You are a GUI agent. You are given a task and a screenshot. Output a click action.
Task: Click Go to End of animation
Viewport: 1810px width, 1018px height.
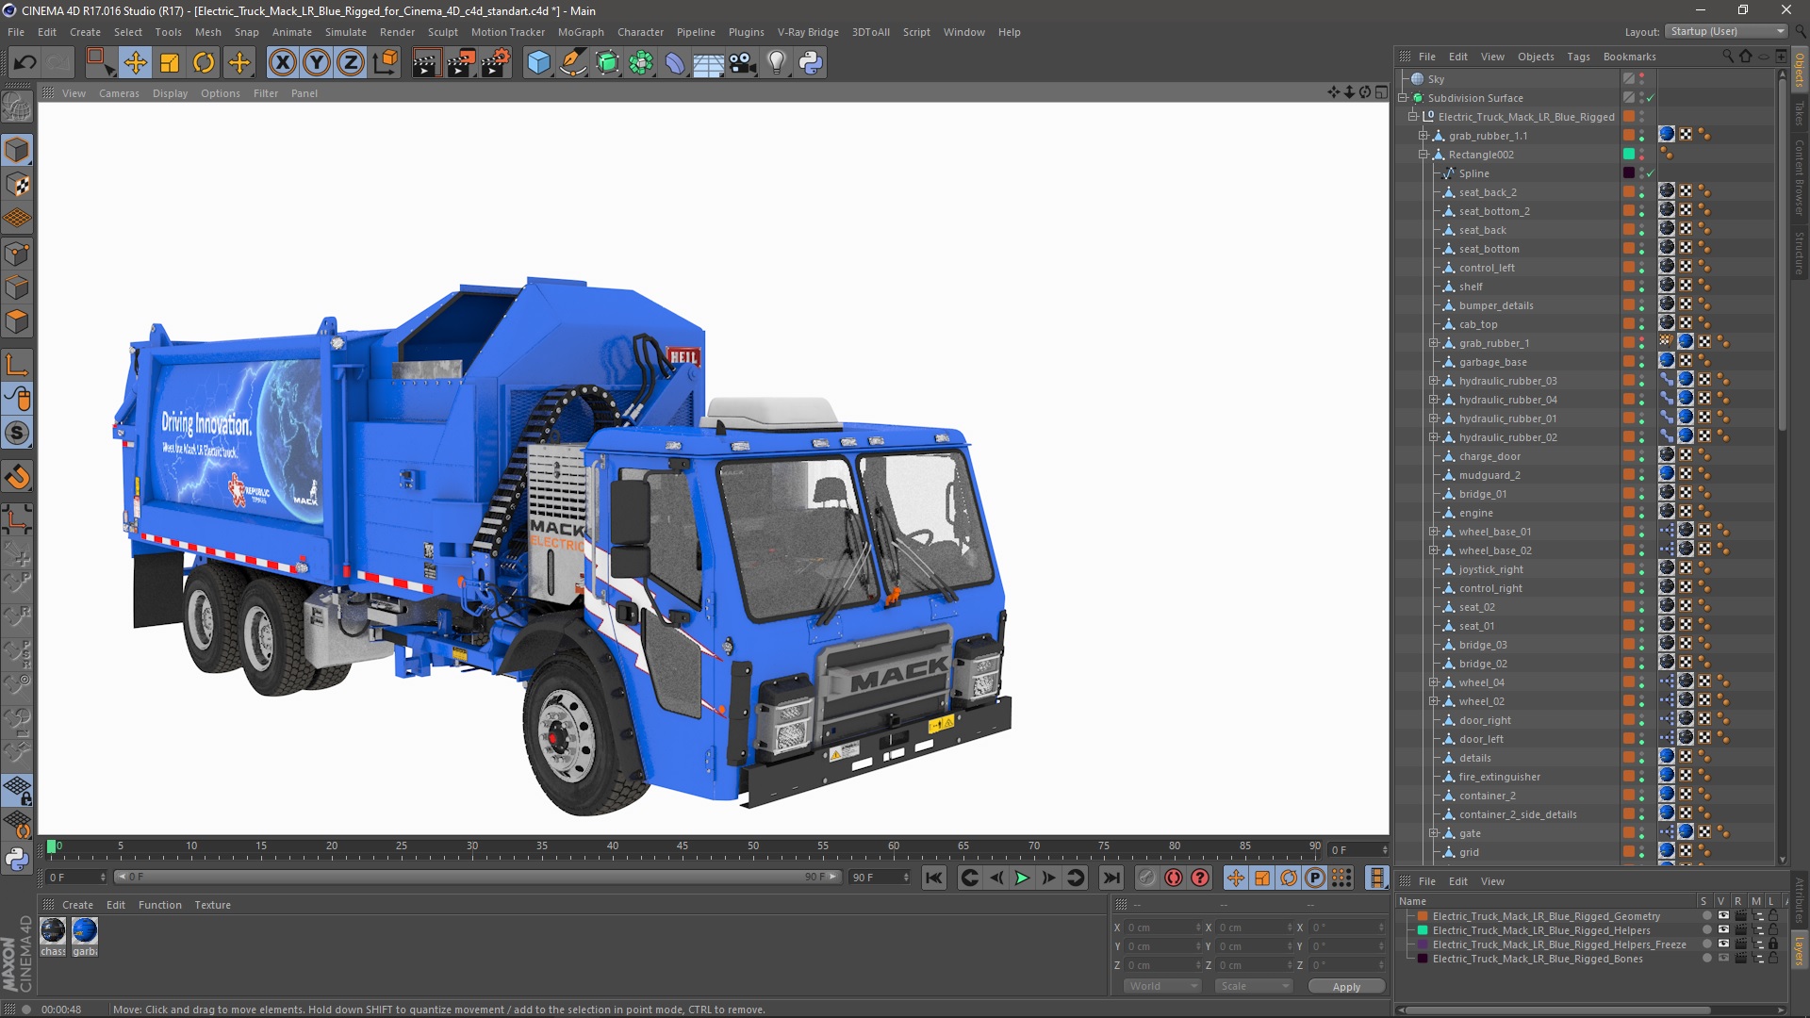click(1111, 878)
